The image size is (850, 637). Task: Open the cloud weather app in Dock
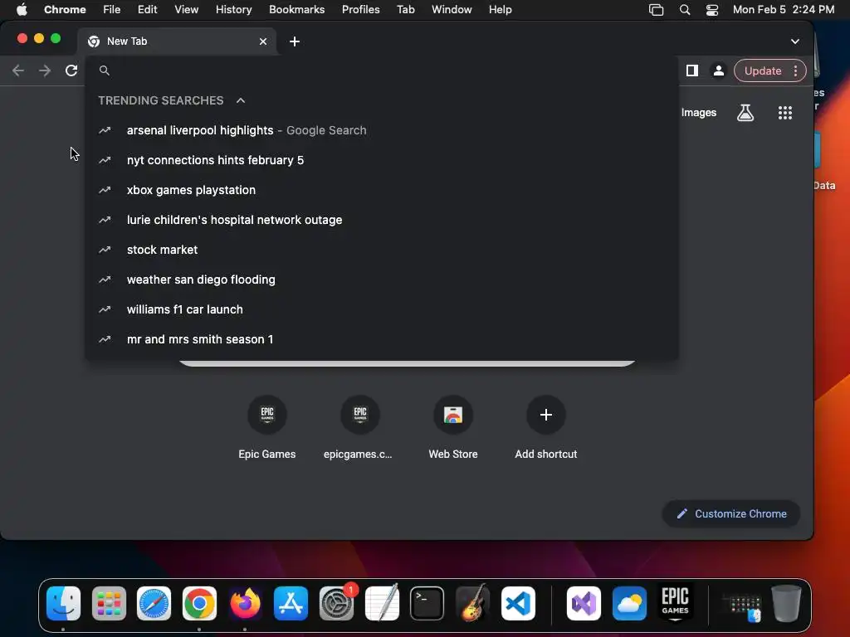pos(629,604)
